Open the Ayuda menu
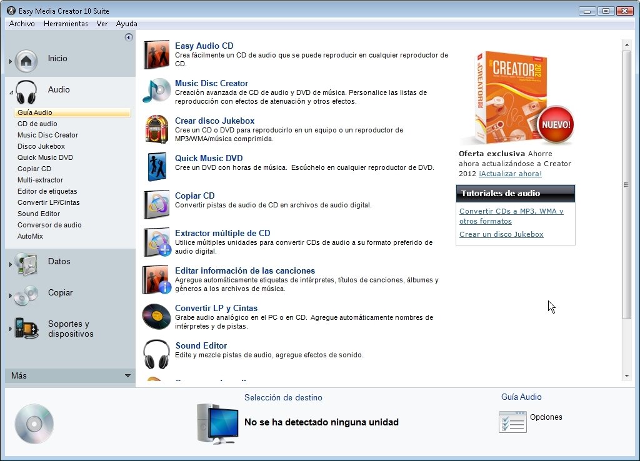Image resolution: width=640 pixels, height=461 pixels. [126, 24]
